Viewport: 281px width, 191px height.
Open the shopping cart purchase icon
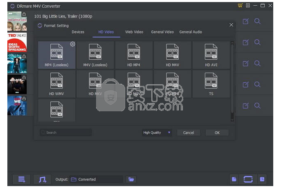[240, 6]
